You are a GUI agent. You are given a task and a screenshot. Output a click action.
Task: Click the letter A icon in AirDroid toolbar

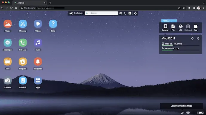(x=130, y=13)
